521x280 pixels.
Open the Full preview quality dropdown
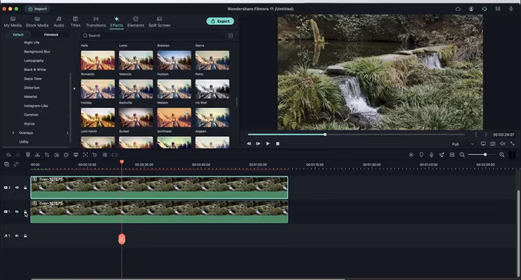point(462,144)
